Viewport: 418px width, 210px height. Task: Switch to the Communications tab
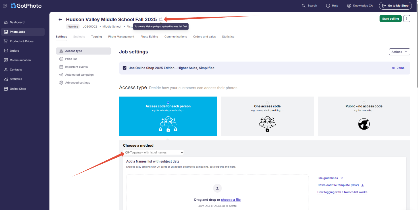tap(176, 37)
